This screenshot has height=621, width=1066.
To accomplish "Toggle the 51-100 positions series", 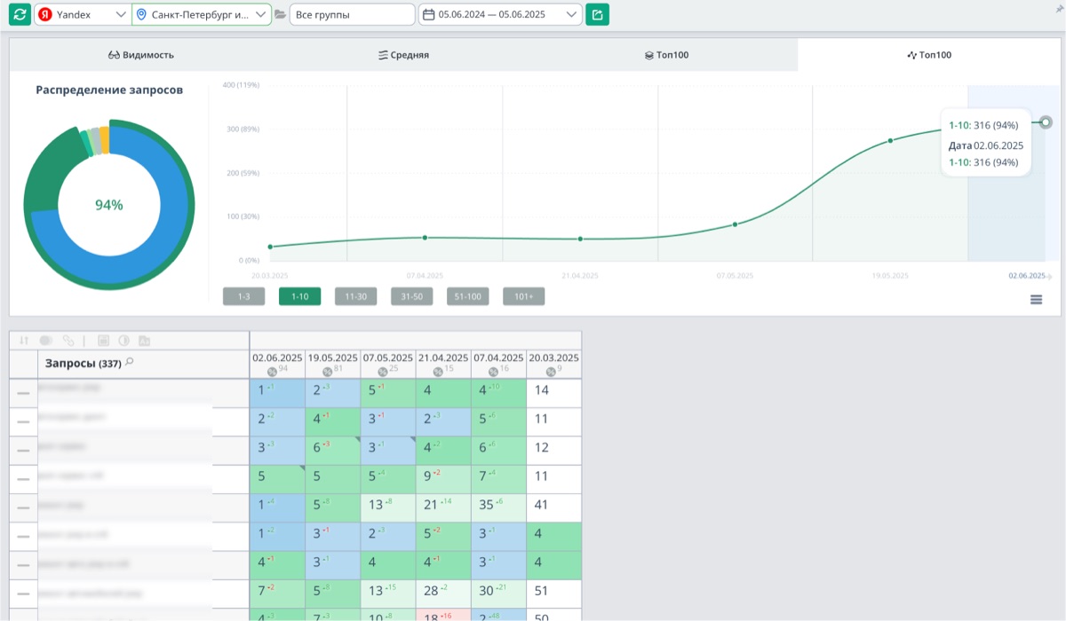I will tap(468, 296).
